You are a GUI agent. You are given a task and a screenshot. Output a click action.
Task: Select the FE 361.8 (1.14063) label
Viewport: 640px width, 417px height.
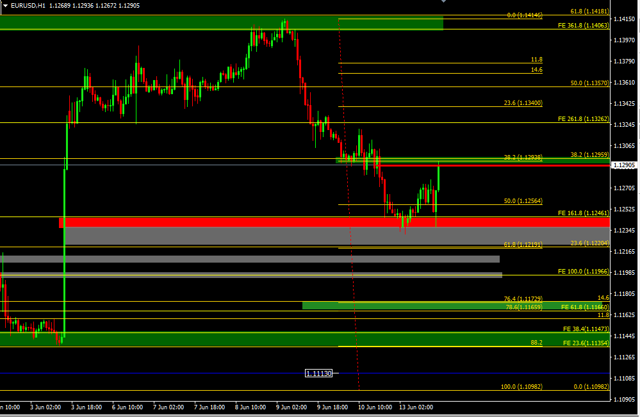[583, 25]
